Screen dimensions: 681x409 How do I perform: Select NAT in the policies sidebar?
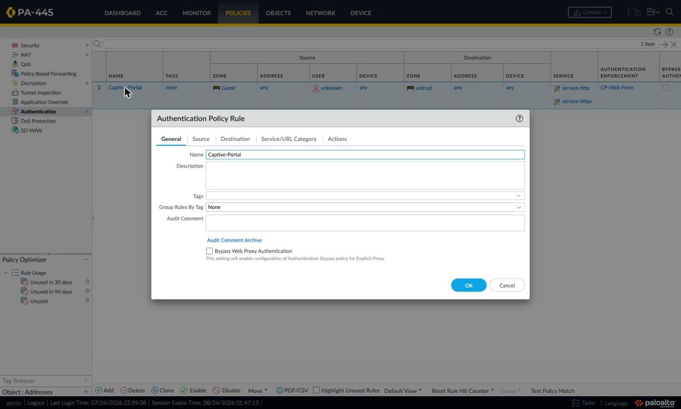[x=26, y=55]
